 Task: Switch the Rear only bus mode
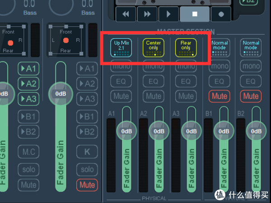click(186, 48)
